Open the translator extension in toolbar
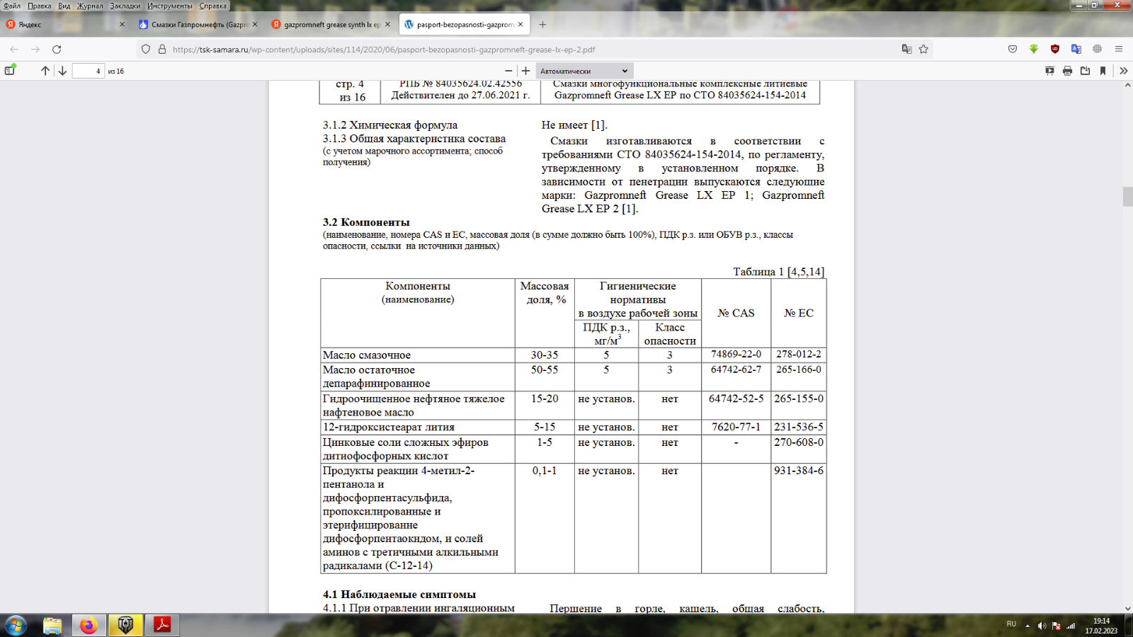 pyautogui.click(x=1076, y=50)
